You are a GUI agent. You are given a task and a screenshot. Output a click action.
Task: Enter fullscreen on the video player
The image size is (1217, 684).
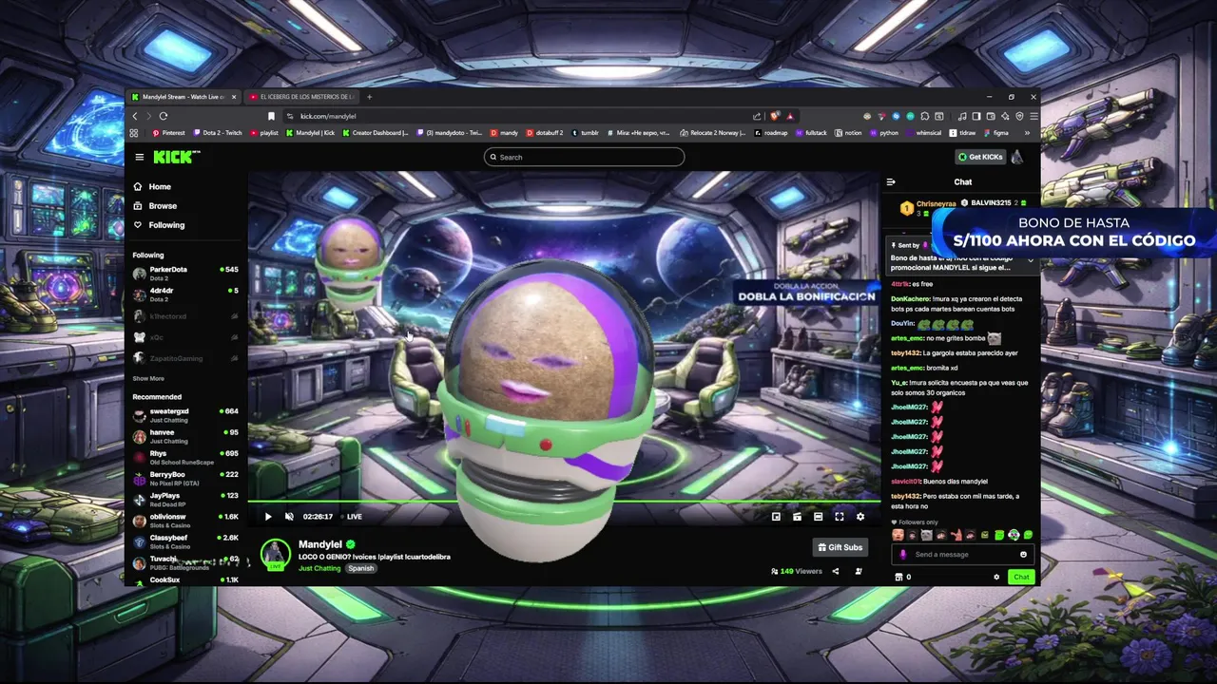(x=840, y=517)
